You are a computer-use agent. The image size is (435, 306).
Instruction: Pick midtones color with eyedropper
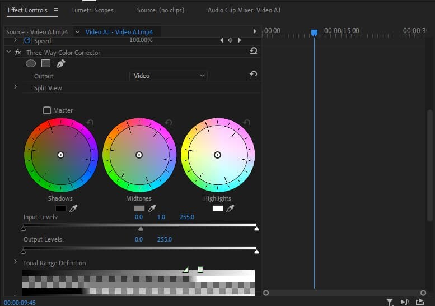click(151, 208)
